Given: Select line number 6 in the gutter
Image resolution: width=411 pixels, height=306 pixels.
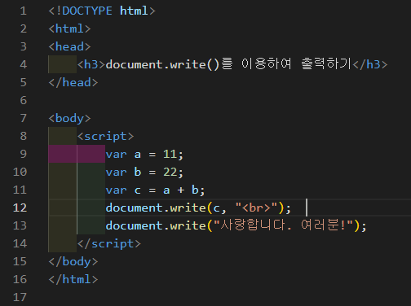Looking at the screenshot, I should pyautogui.click(x=24, y=100).
